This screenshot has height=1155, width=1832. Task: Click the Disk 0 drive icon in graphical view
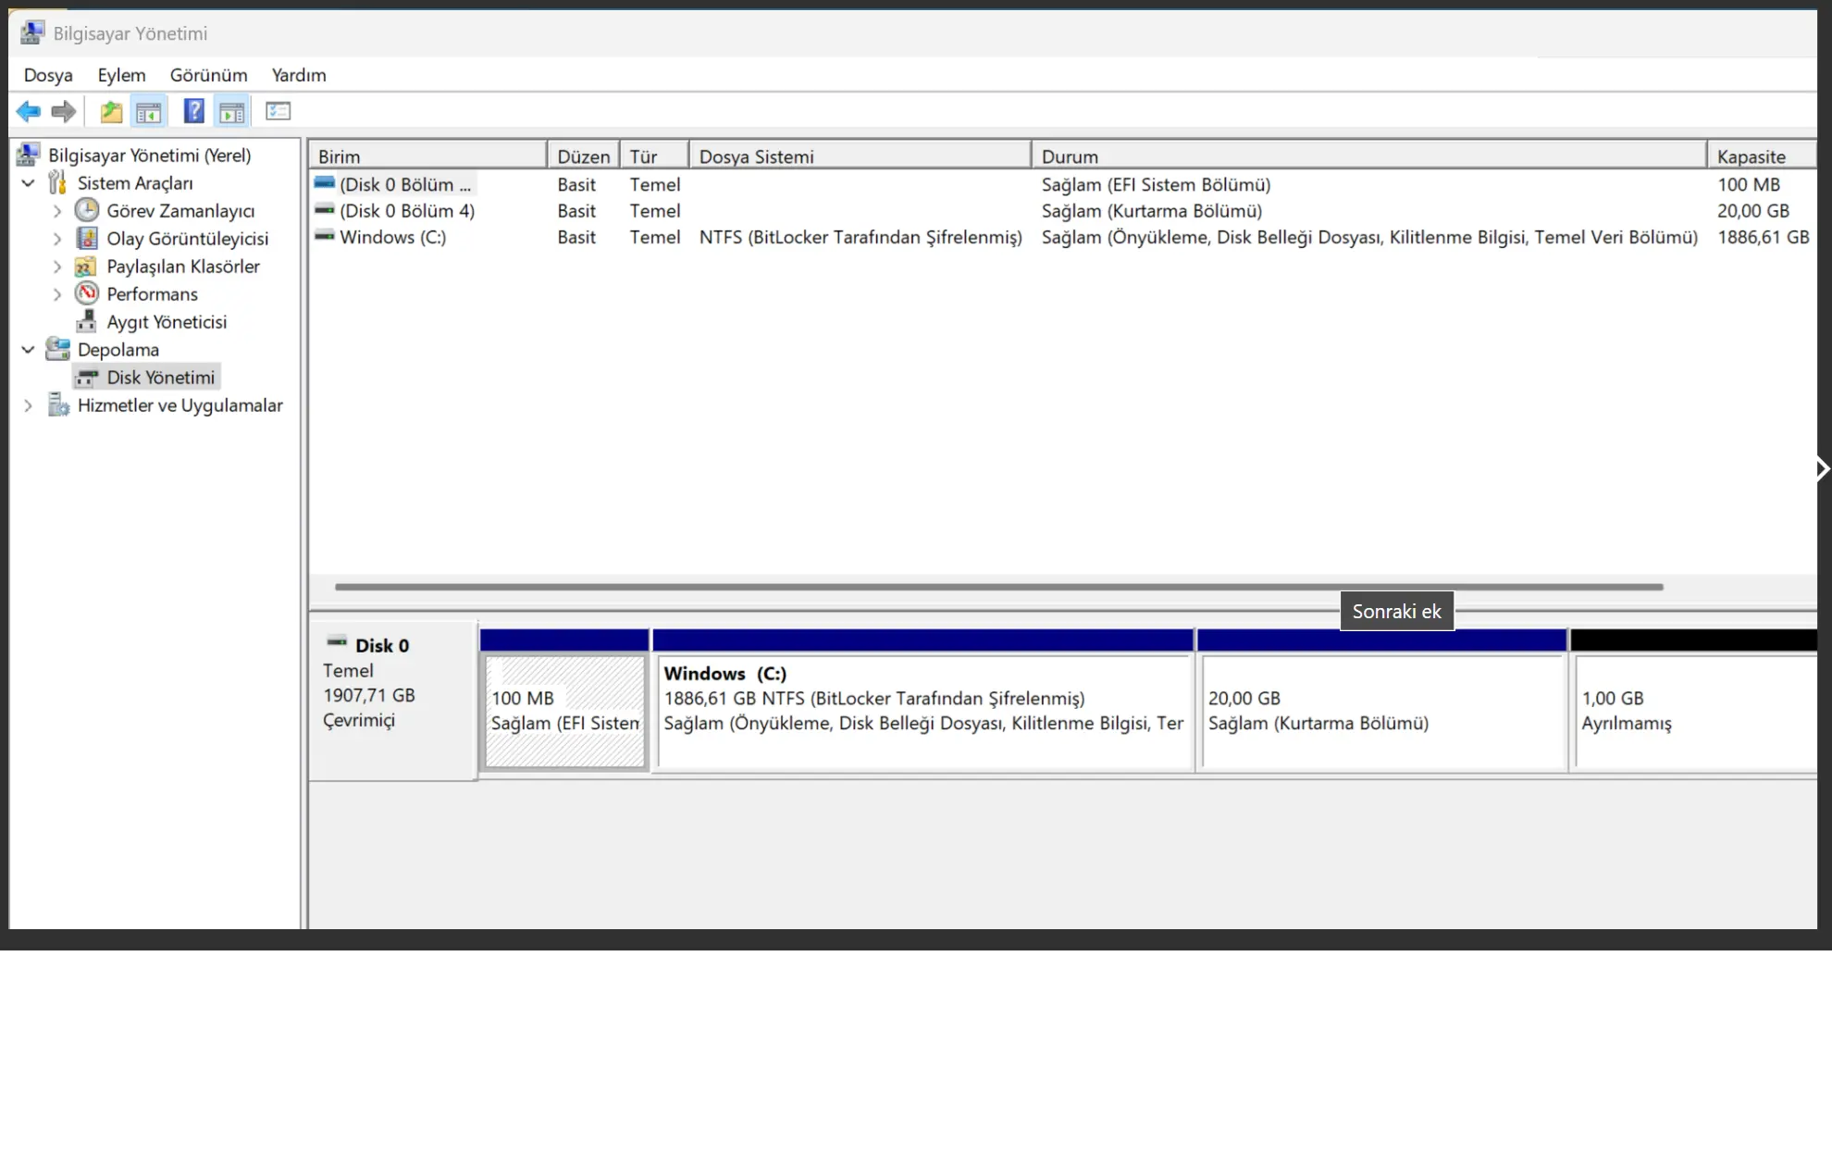(337, 641)
